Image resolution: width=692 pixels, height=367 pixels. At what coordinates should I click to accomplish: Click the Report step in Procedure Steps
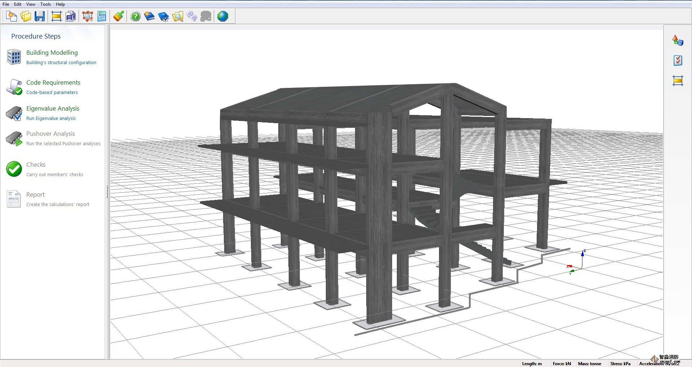pyautogui.click(x=35, y=194)
